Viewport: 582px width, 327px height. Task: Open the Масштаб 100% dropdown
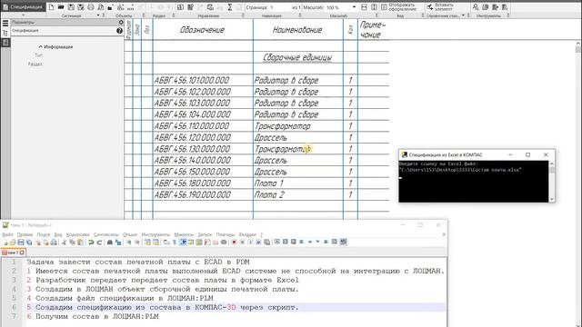tap(354, 7)
